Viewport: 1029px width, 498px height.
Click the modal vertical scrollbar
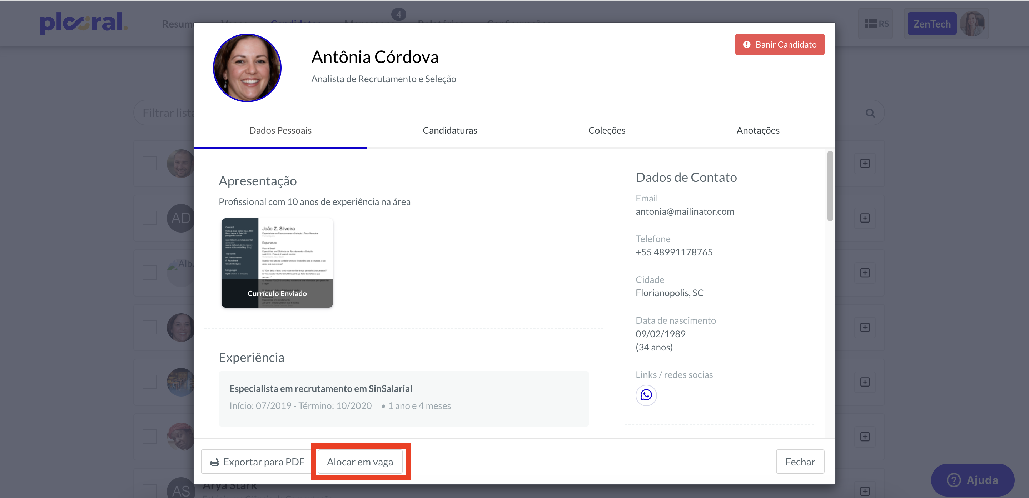[x=830, y=186]
